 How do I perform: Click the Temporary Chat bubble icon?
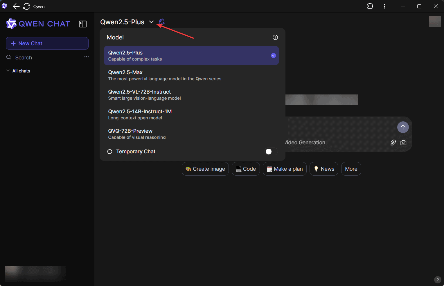tap(110, 152)
